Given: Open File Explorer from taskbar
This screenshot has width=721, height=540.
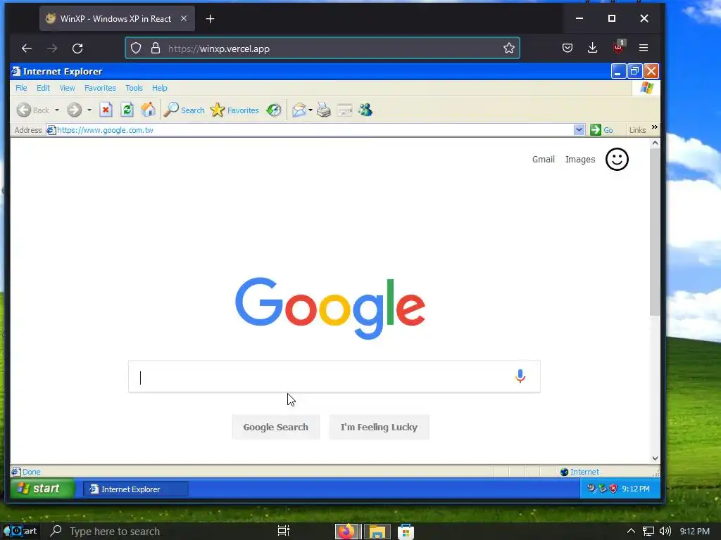Looking at the screenshot, I should pyautogui.click(x=377, y=532).
